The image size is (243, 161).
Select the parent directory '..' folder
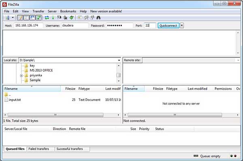[x=7, y=95]
